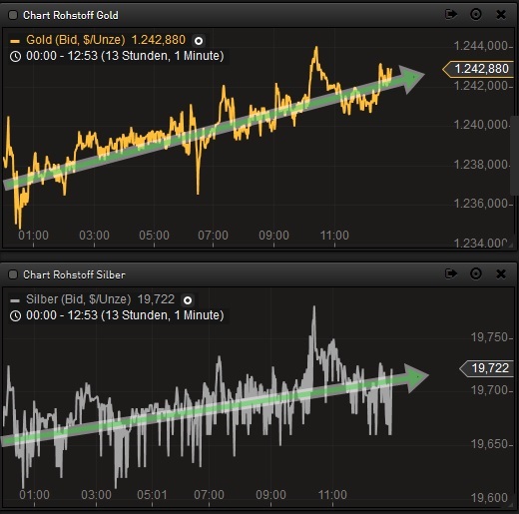
Task: Click the Gold chart export arrow icon
Action: click(451, 14)
